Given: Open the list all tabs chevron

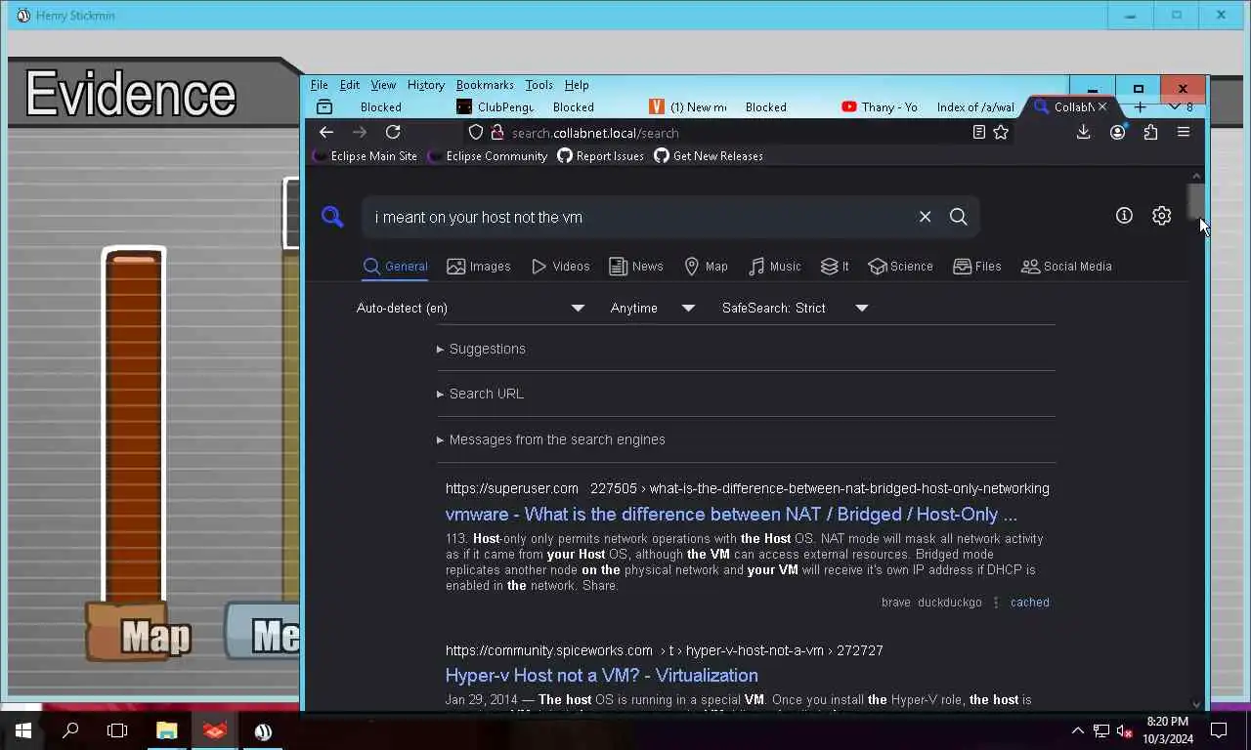Looking at the screenshot, I should (x=1175, y=106).
